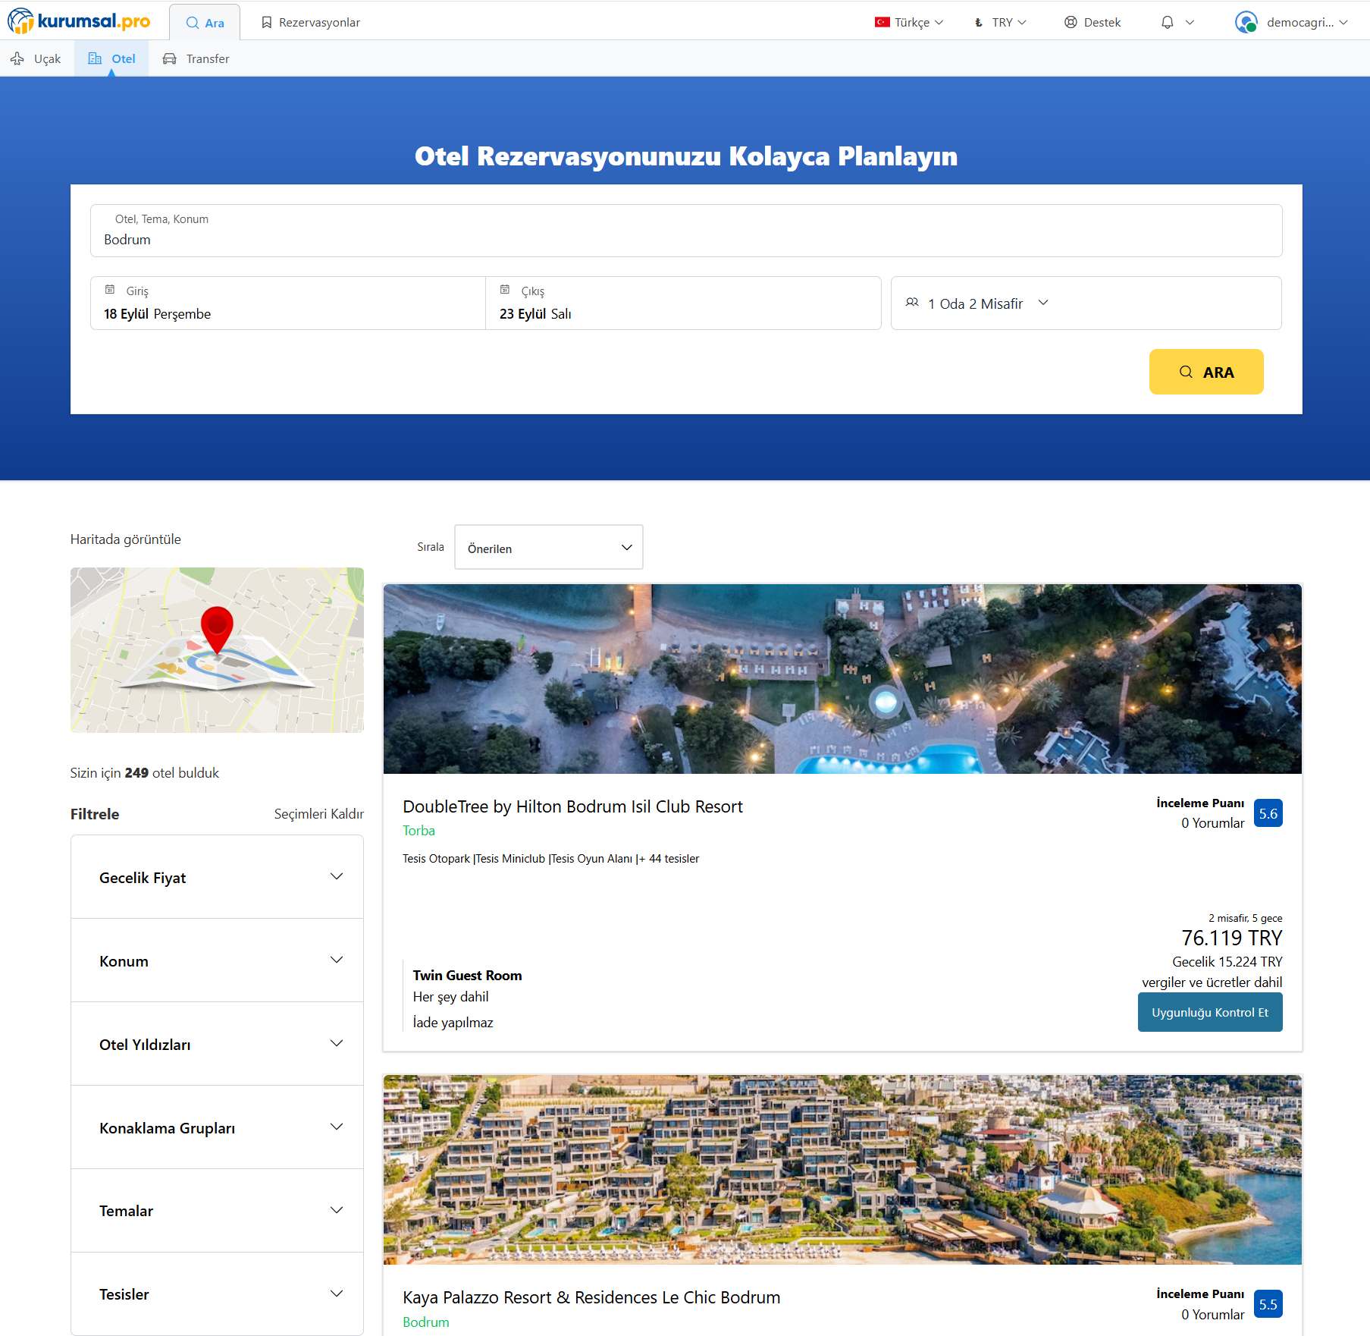The image size is (1370, 1336).
Task: Click the calendar icon beside Çıkış
Action: [505, 290]
